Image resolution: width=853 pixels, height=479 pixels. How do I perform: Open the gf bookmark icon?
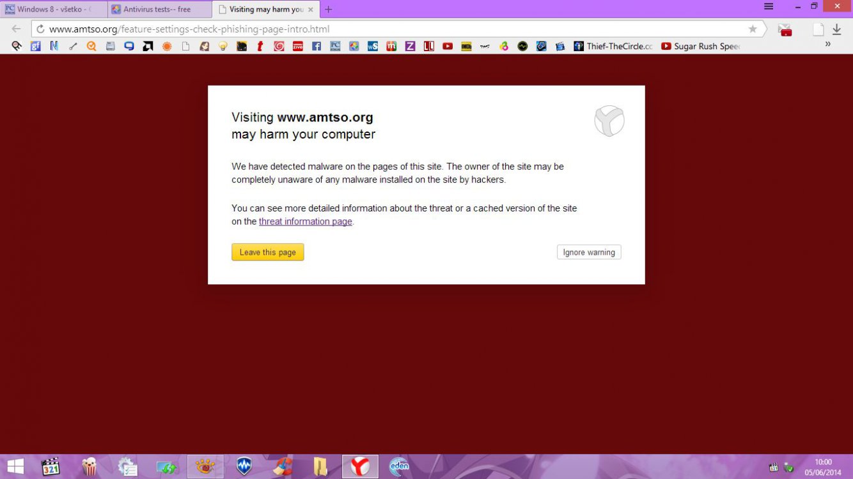coord(36,46)
